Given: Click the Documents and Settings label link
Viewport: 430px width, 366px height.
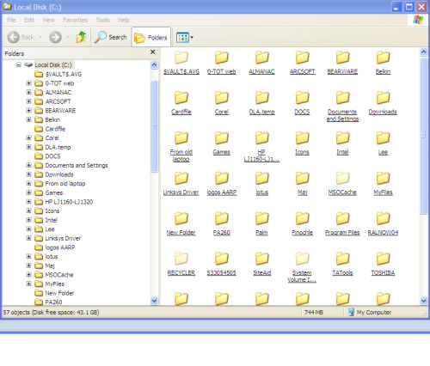Looking at the screenshot, I should pyautogui.click(x=342, y=115).
